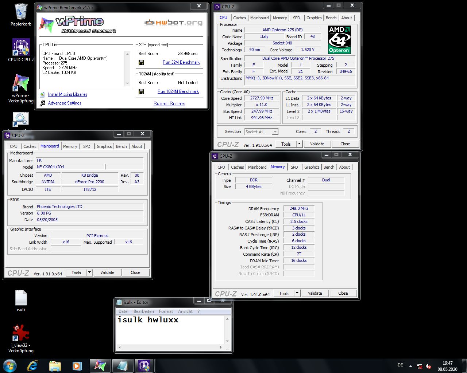Switch to Caches tab in CPU-Z CPU window
Screen dimensions: 467x373
click(x=240, y=18)
